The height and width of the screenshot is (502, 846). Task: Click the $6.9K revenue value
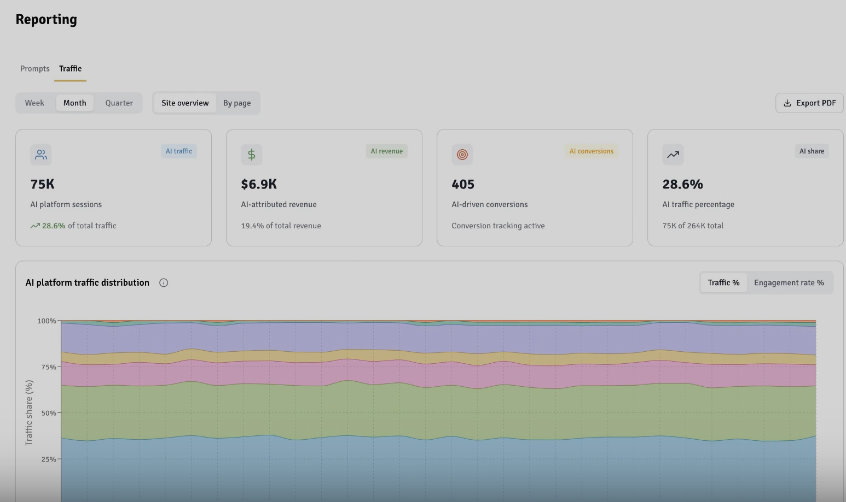click(259, 185)
